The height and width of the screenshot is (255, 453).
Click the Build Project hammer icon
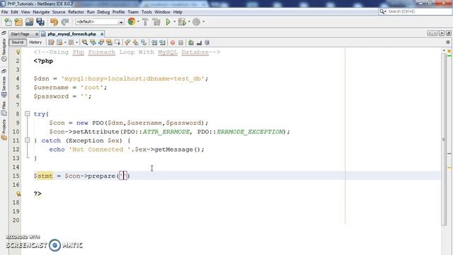[145, 22]
